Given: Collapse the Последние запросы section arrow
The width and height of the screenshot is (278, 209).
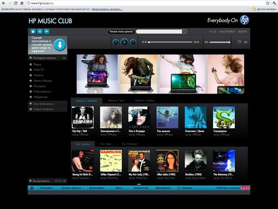Looking at the screenshot, I should pyautogui.click(x=64, y=58).
